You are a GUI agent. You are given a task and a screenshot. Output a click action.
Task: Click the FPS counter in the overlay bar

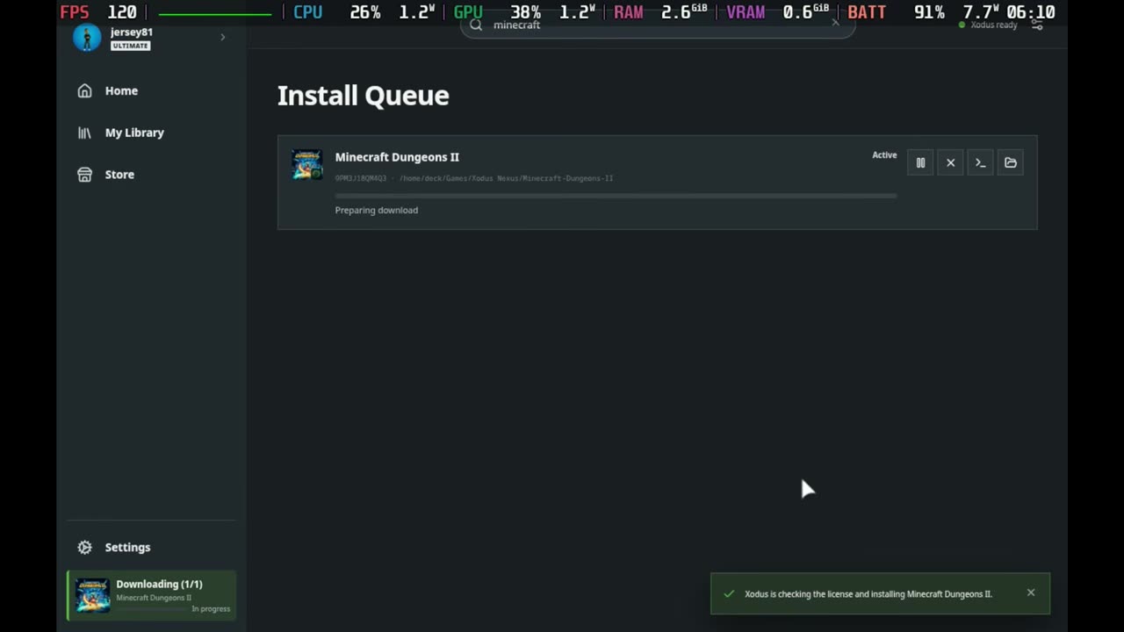98,12
